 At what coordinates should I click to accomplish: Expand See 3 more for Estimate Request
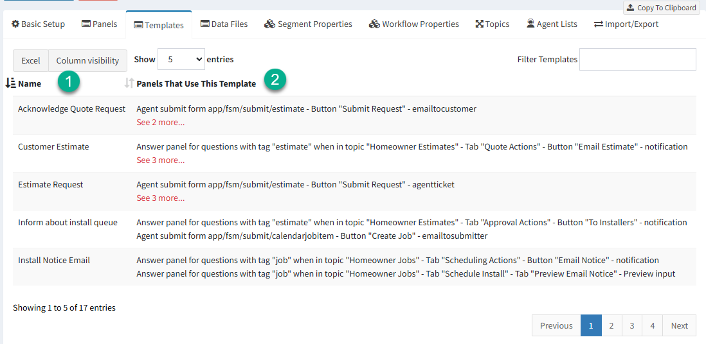click(x=160, y=198)
